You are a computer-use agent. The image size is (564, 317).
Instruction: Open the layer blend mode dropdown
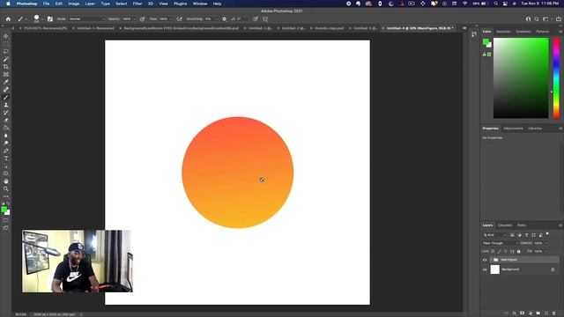501,243
